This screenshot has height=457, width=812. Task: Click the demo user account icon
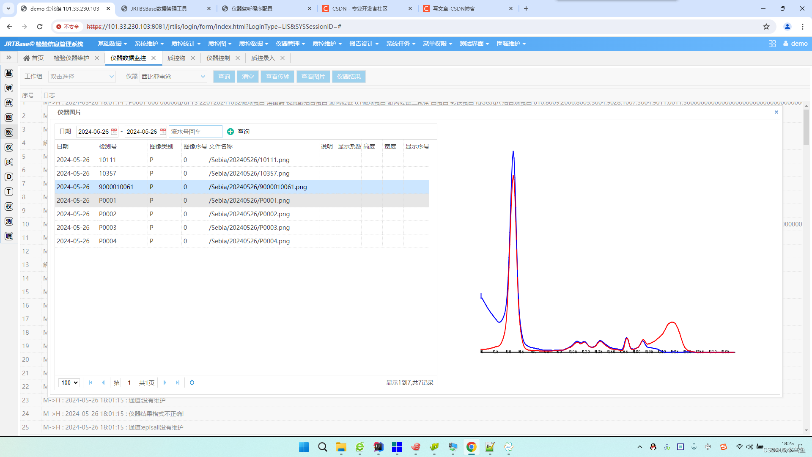[x=796, y=44]
